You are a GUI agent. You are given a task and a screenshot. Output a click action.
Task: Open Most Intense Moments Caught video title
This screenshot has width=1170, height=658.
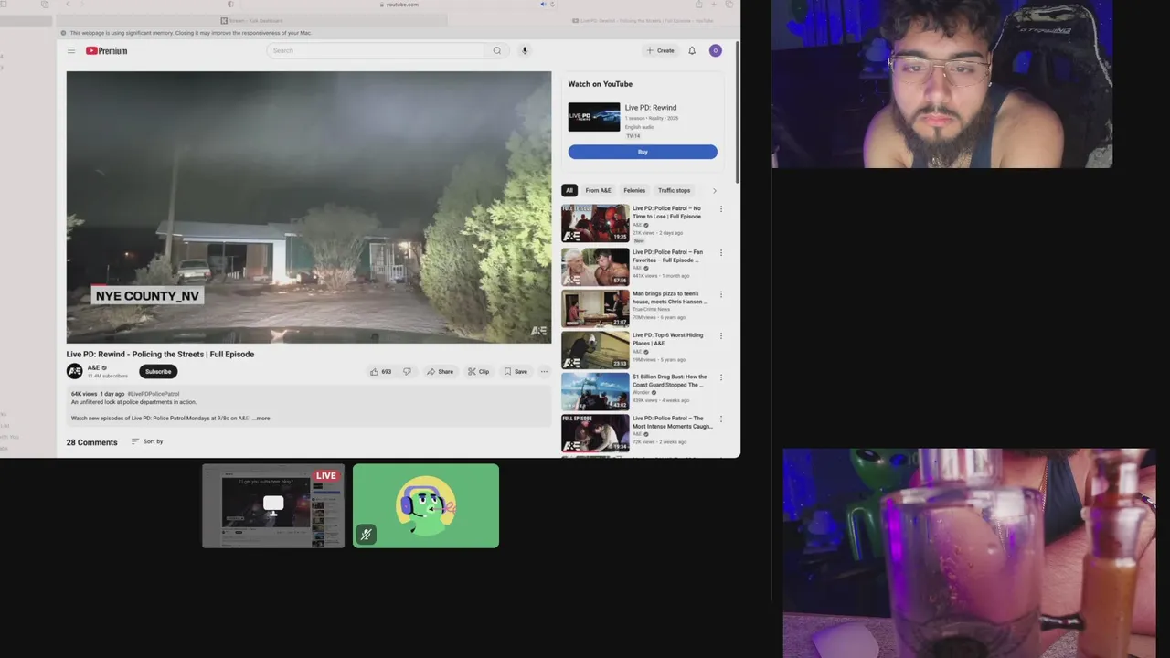tap(672, 422)
